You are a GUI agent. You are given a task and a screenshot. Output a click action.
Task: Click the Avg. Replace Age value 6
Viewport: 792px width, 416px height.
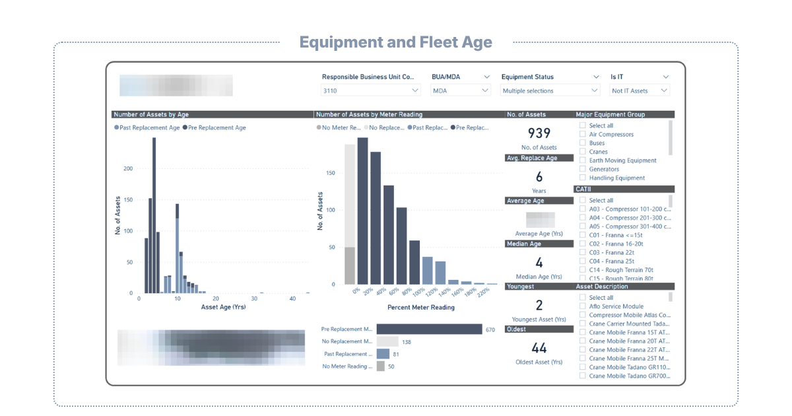(539, 176)
